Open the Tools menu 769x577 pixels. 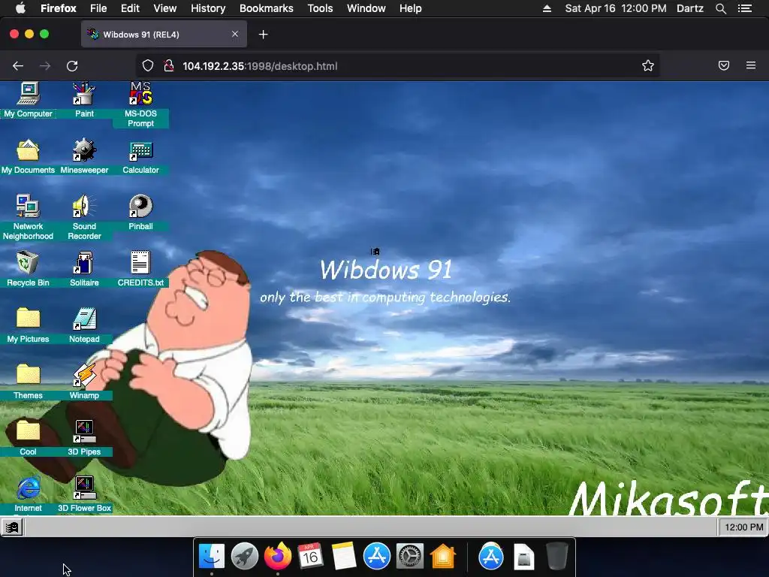(x=320, y=8)
